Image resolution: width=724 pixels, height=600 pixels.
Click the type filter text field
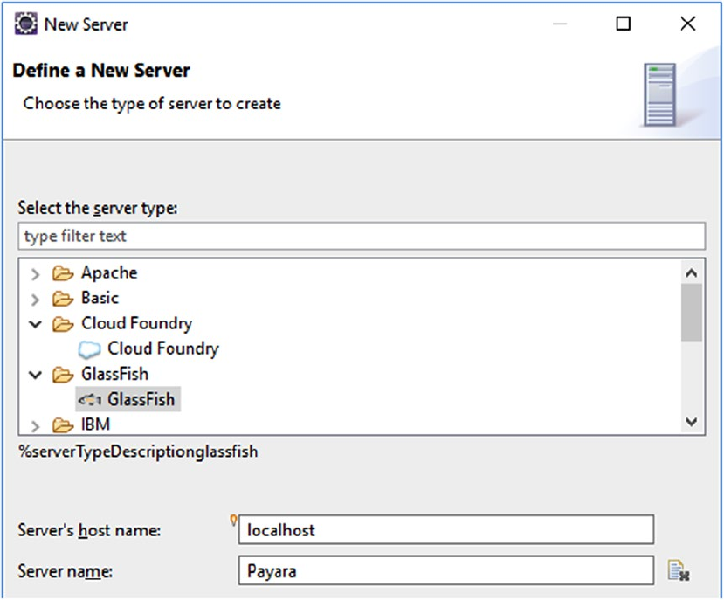coord(362,236)
